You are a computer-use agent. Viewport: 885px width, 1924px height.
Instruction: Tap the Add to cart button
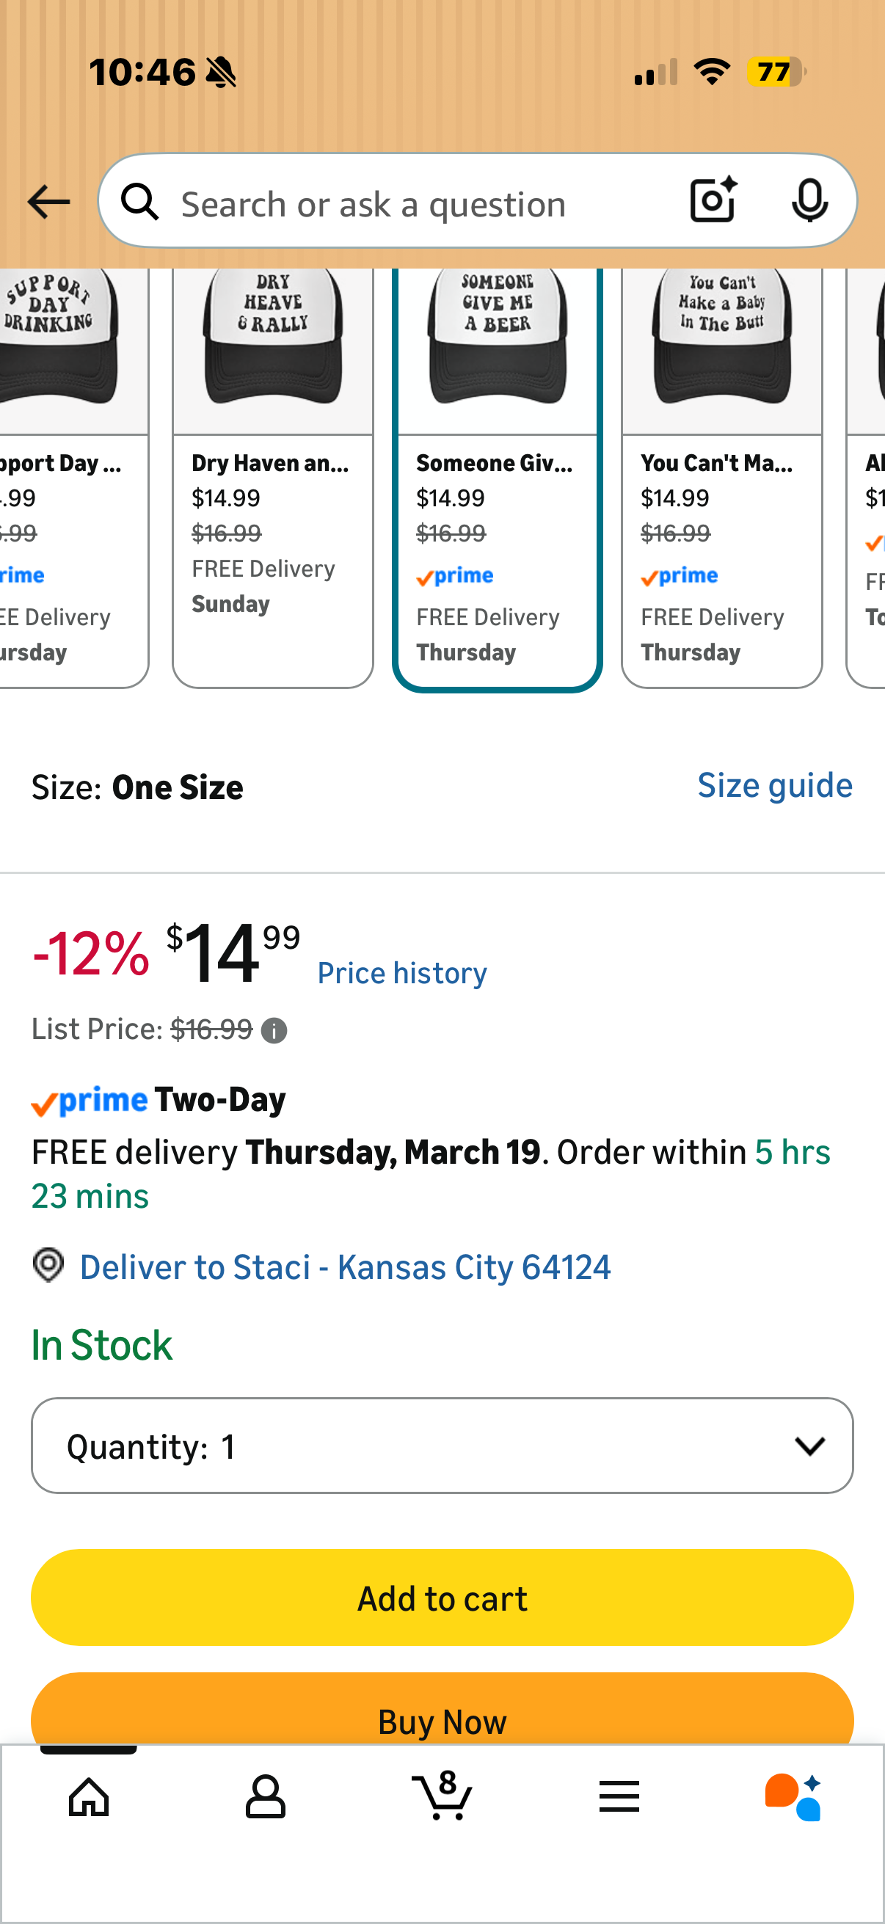442,1597
